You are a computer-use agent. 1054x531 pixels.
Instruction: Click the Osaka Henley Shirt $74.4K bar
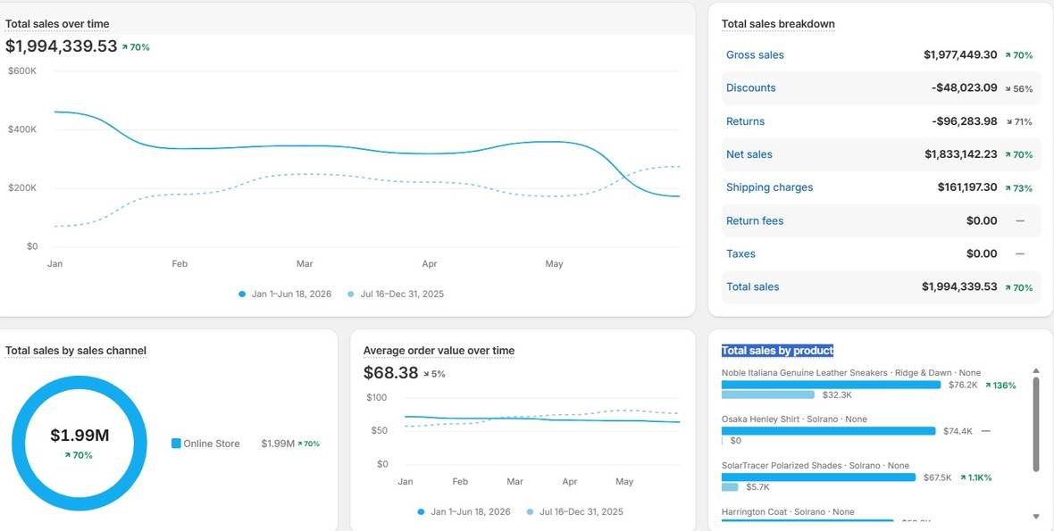pos(828,431)
